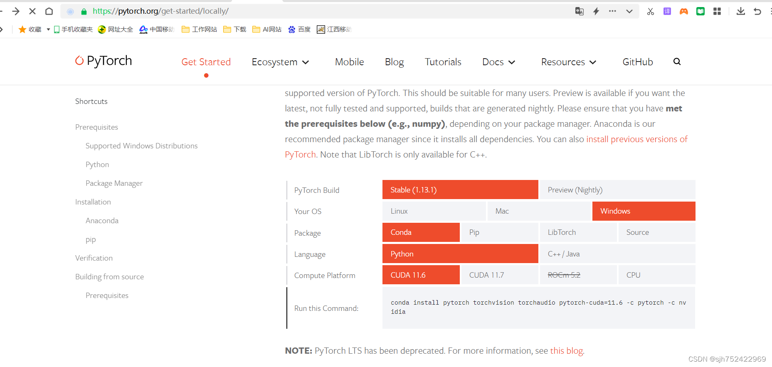Open the AI网站 bookmark folder
This screenshot has height=367, width=772.
[267, 29]
